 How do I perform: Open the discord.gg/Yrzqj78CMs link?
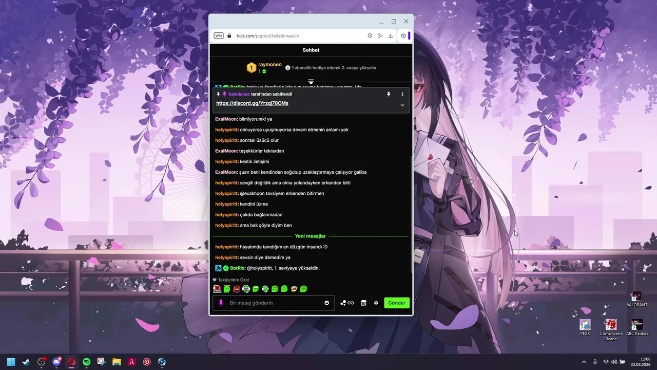(252, 103)
